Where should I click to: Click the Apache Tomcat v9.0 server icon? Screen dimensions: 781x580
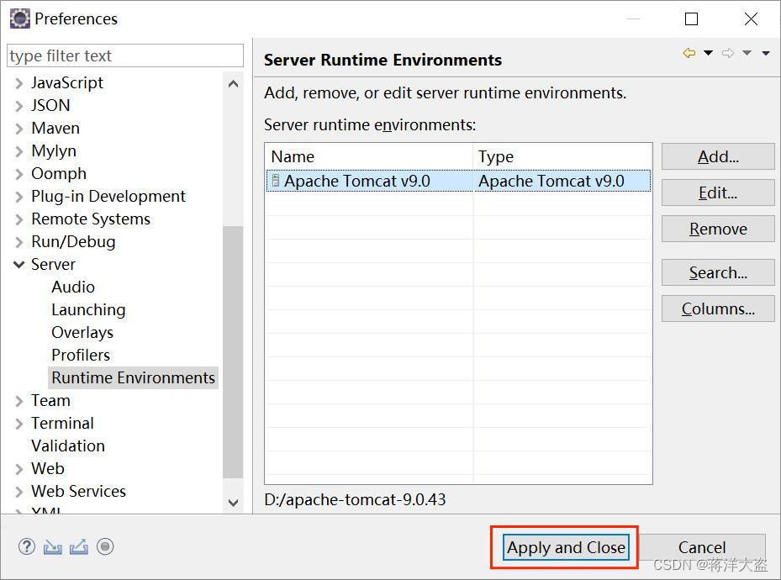pyautogui.click(x=275, y=181)
